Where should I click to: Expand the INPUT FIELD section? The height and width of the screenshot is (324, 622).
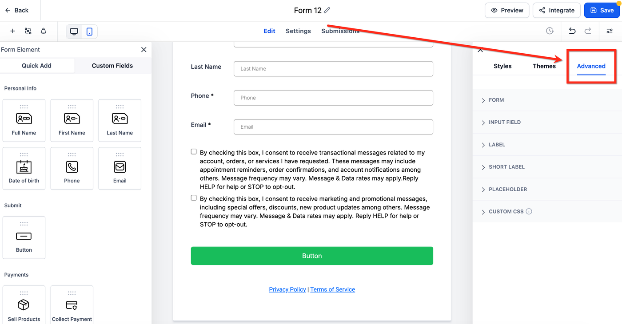point(504,122)
